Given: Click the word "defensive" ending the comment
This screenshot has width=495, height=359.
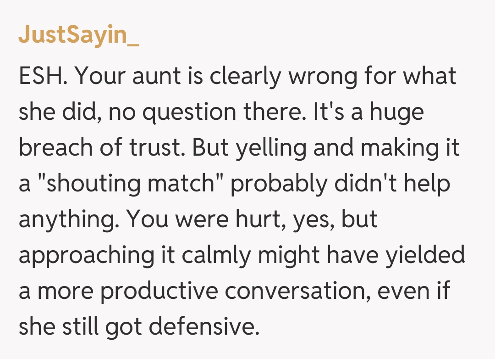Looking at the screenshot, I should (202, 326).
